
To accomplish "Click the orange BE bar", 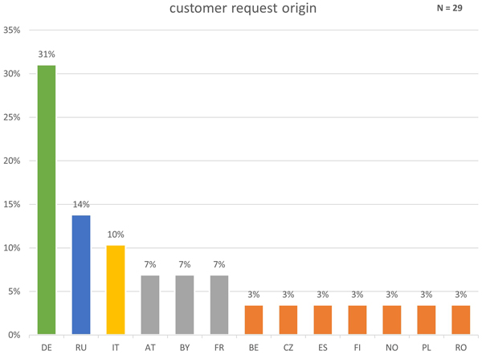I will (254, 320).
